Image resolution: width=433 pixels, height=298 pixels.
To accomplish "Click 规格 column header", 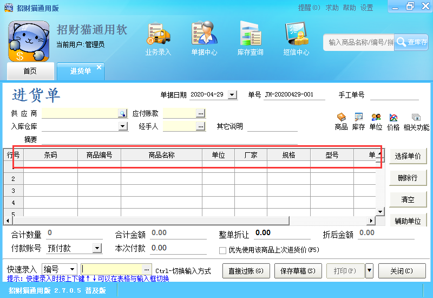I will point(288,155).
